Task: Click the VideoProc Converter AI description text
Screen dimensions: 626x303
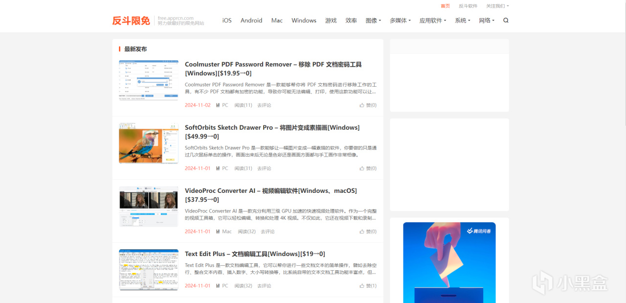Action: (281, 214)
